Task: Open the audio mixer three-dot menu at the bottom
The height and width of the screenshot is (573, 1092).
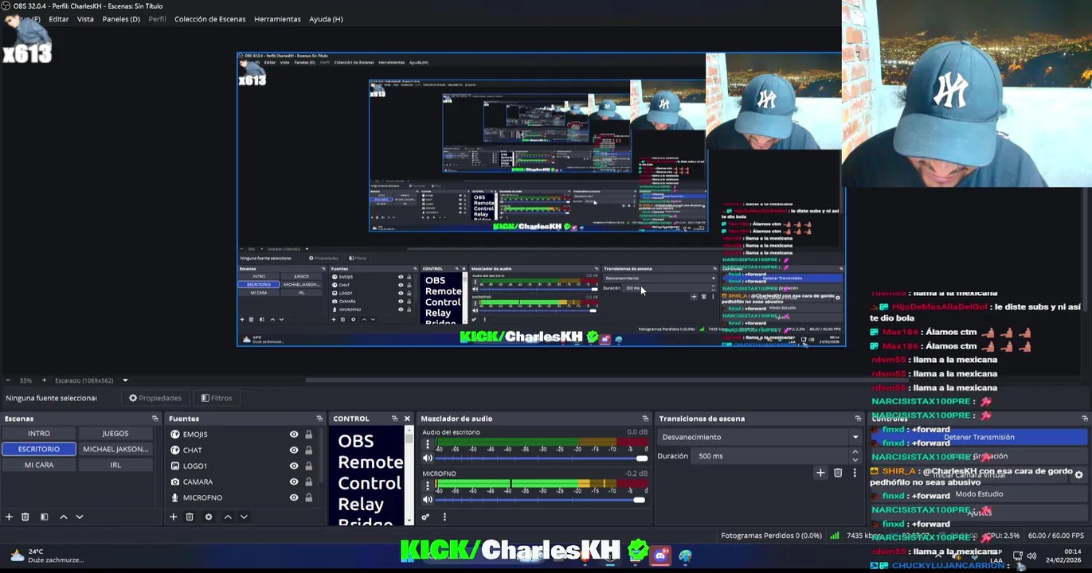Action: (x=444, y=517)
